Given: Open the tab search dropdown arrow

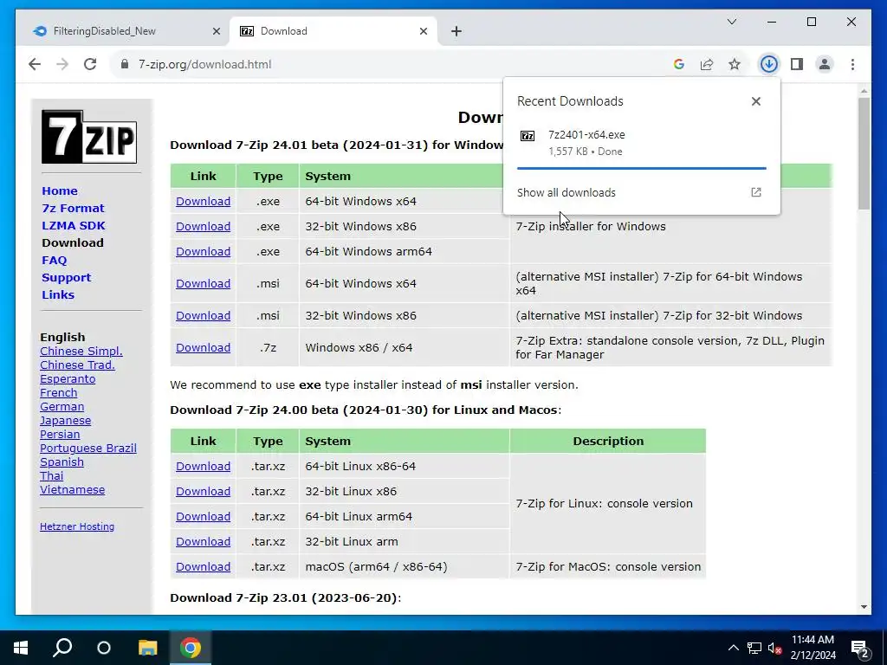Looking at the screenshot, I should coord(731,22).
